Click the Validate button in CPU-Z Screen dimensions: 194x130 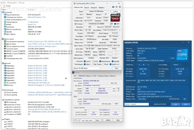click(x=108, y=120)
